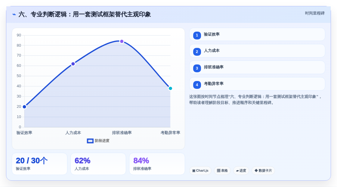Open the 表格 tag chip
The width and height of the screenshot is (337, 187).
[222, 171]
